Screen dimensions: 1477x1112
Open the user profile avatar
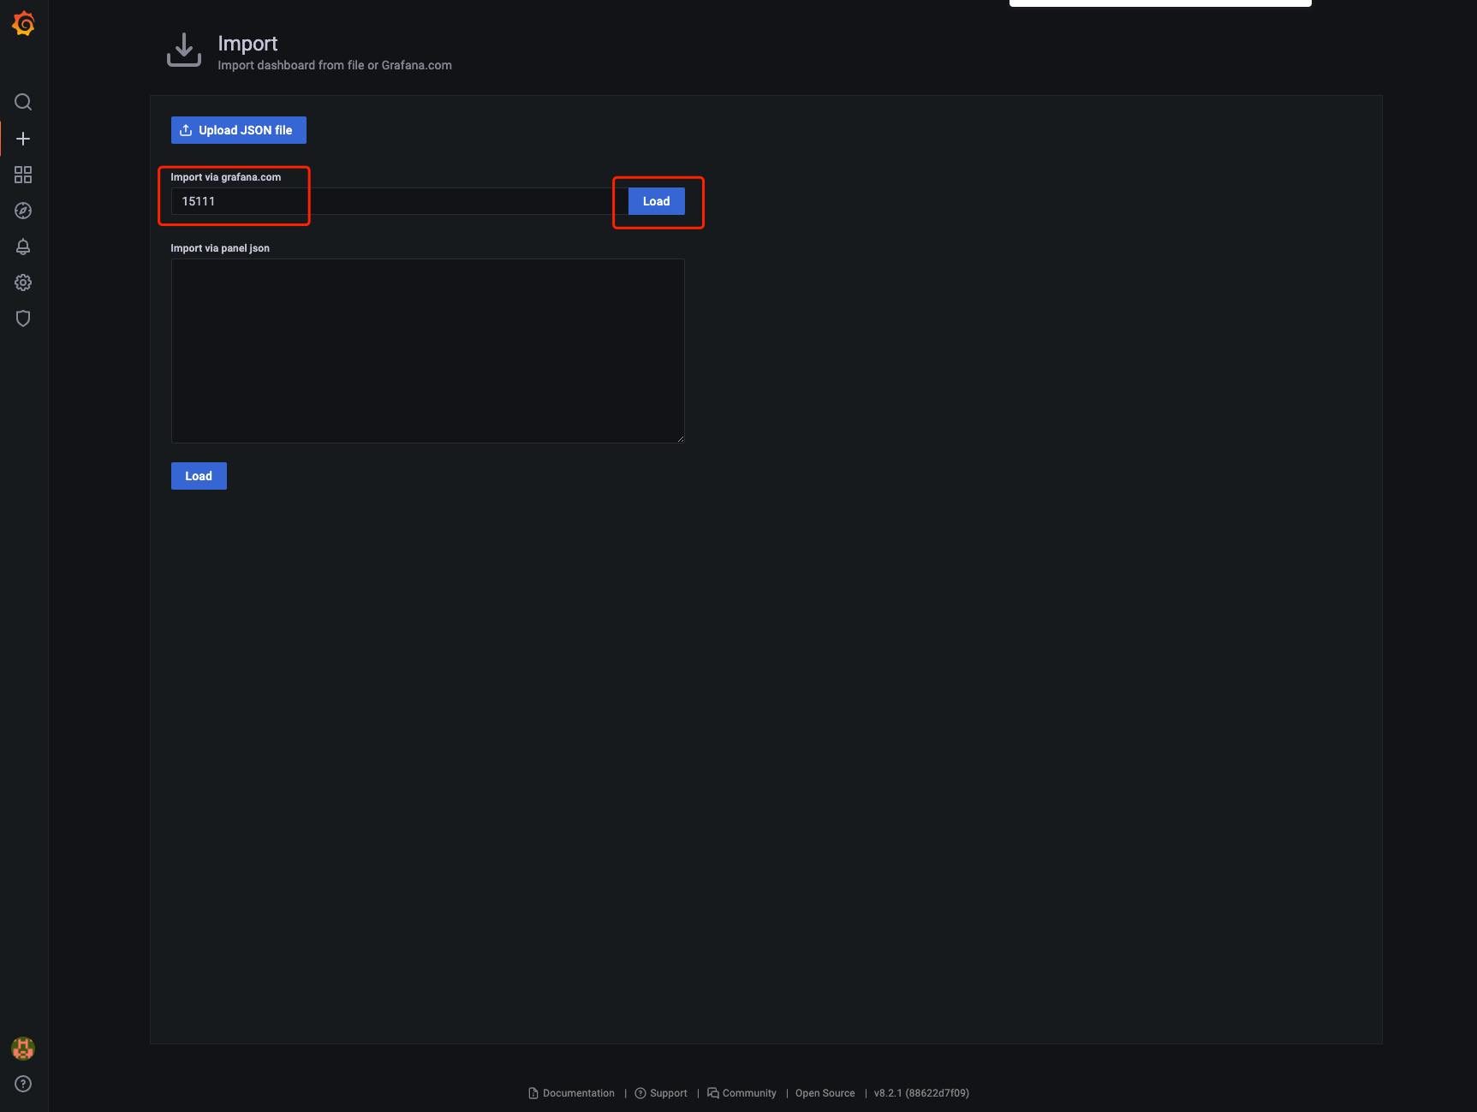pyautogui.click(x=23, y=1048)
